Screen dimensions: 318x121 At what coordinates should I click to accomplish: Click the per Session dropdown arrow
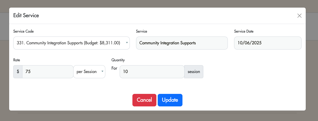pyautogui.click(x=102, y=71)
